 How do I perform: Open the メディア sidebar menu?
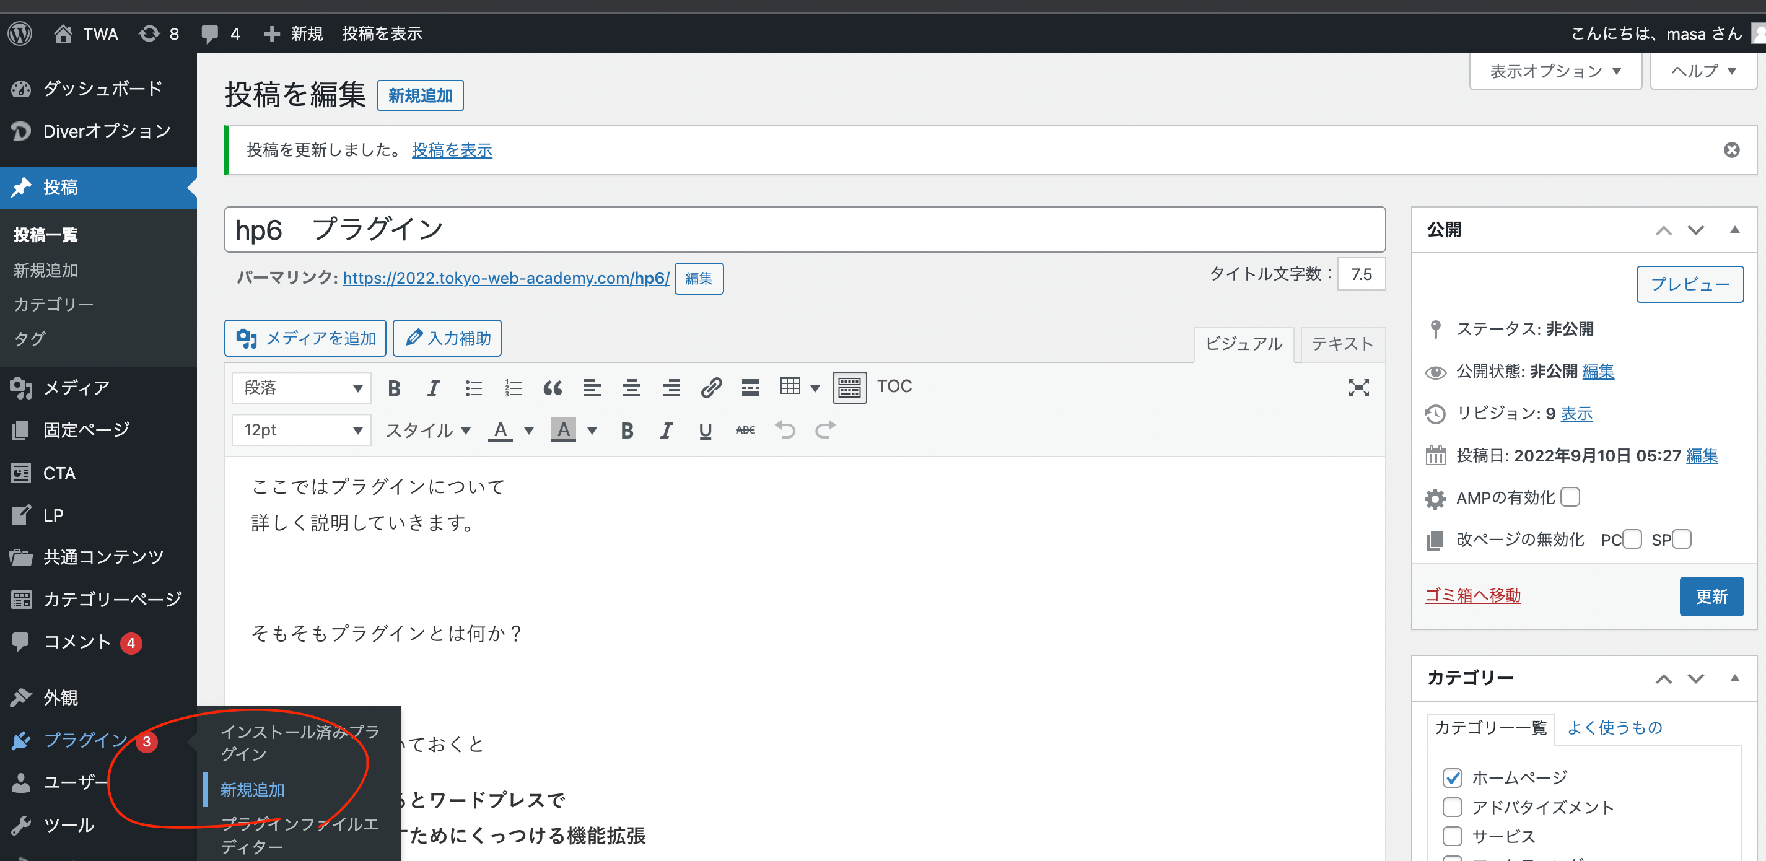click(x=98, y=388)
